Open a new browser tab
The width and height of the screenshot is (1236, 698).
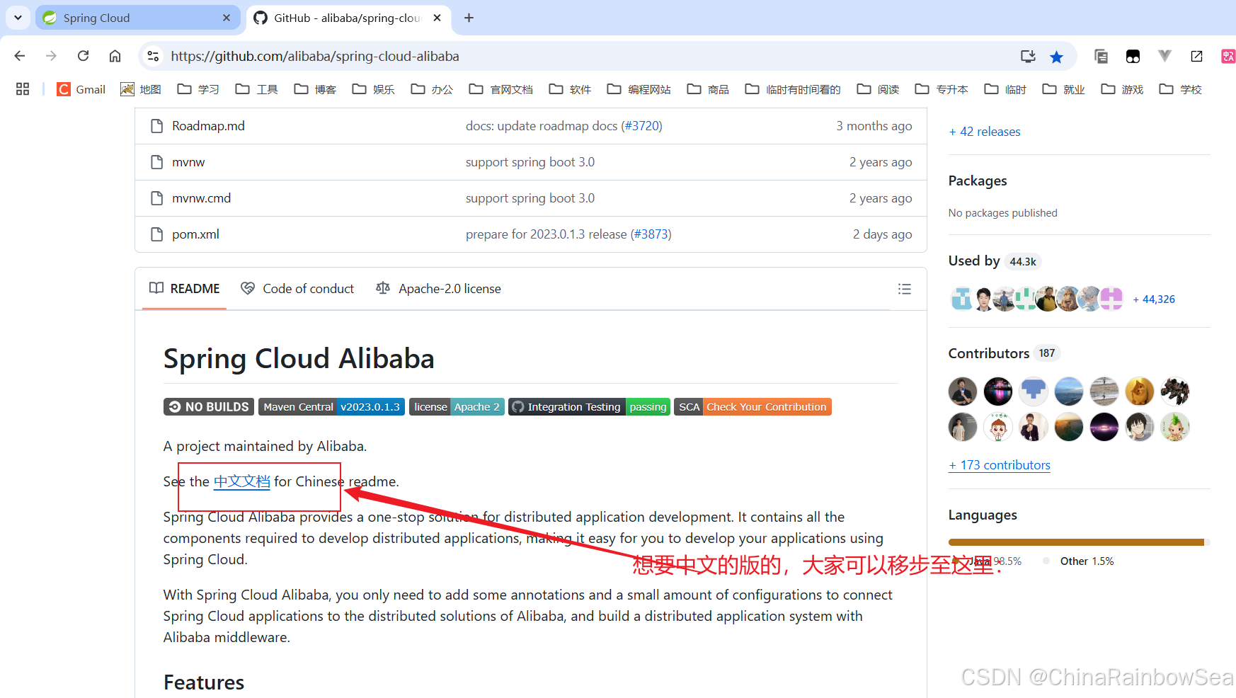click(x=469, y=18)
